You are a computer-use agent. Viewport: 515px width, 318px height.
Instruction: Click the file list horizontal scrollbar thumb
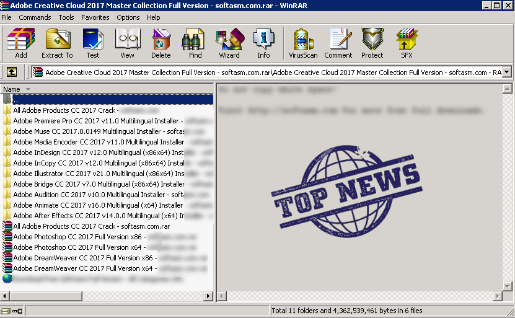pos(46,296)
